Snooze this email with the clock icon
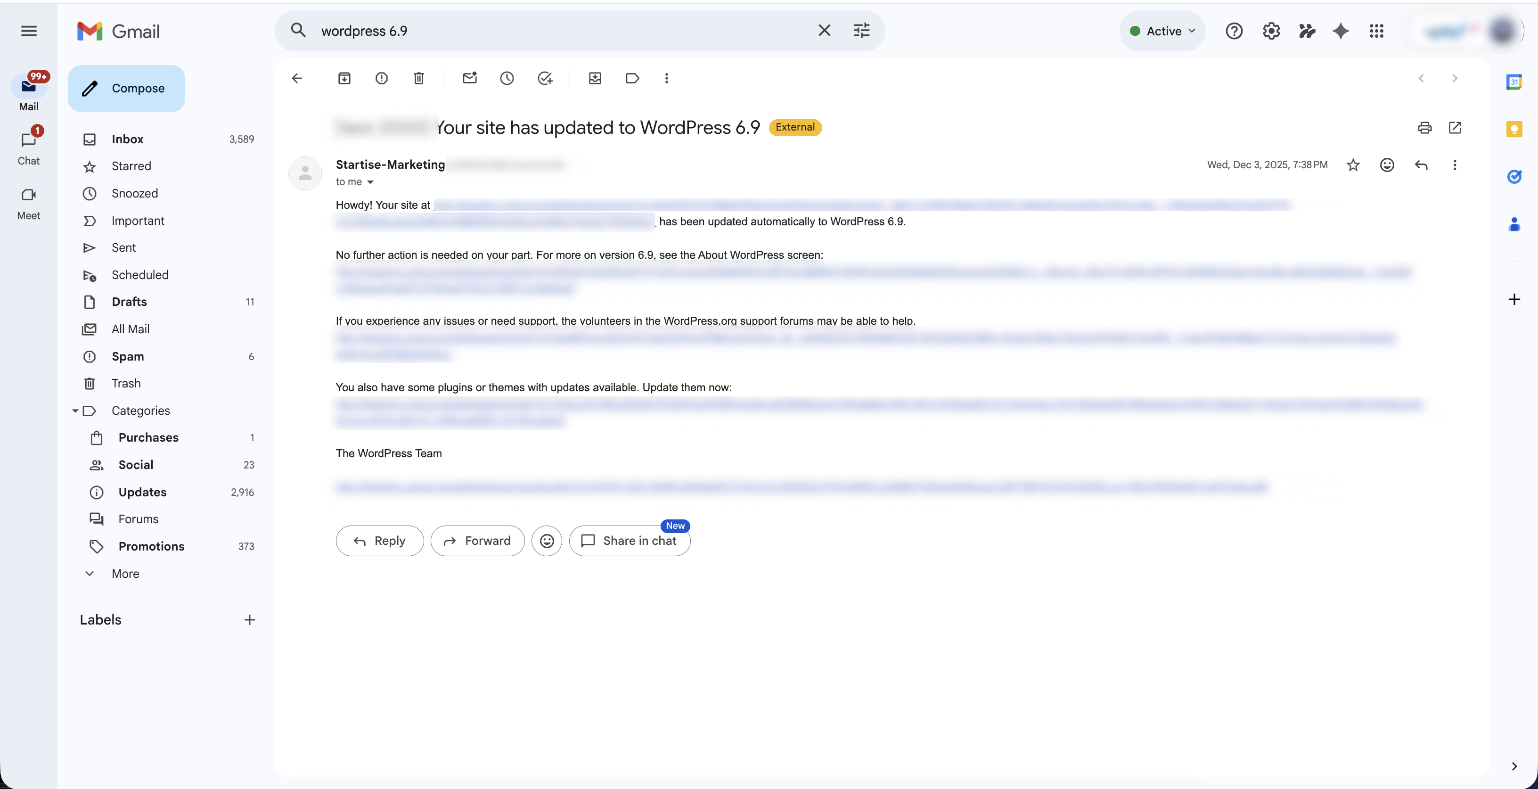Image resolution: width=1538 pixels, height=789 pixels. click(x=507, y=78)
